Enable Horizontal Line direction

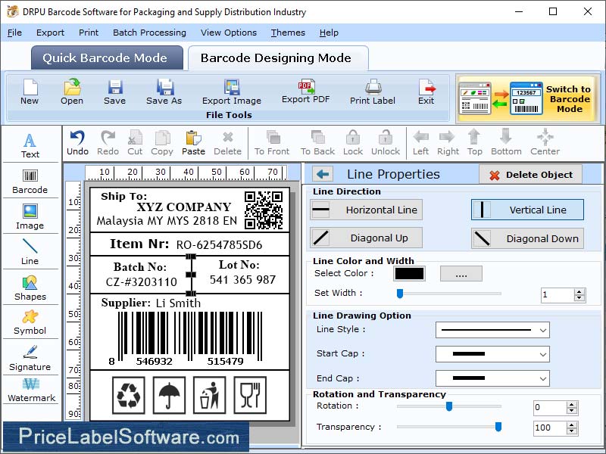tap(366, 210)
